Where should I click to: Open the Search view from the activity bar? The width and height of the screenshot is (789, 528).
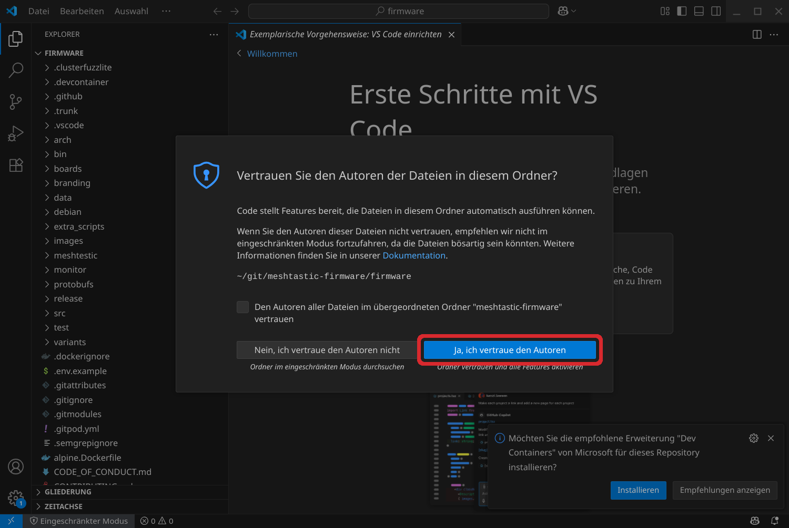[16, 70]
